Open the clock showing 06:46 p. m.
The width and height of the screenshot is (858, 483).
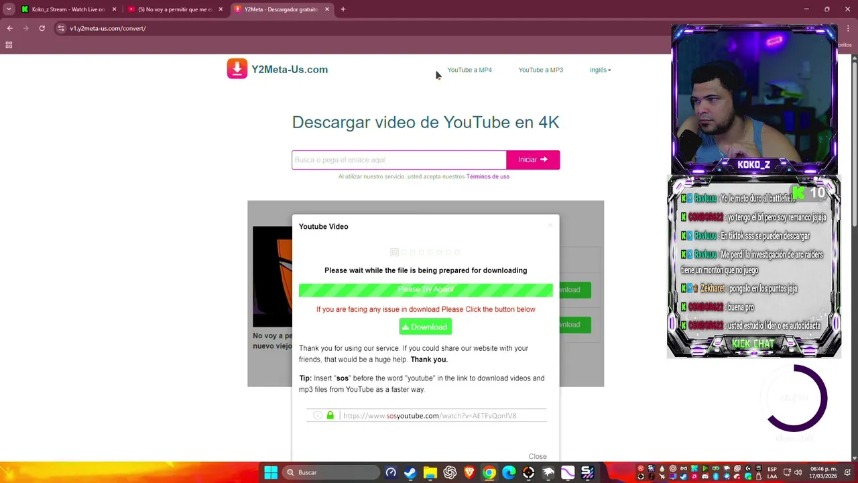pyautogui.click(x=823, y=472)
